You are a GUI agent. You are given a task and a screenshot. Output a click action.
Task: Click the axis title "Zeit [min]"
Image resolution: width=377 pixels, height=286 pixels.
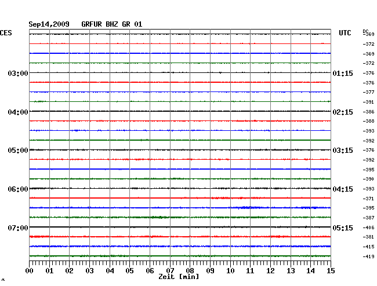tap(179, 277)
